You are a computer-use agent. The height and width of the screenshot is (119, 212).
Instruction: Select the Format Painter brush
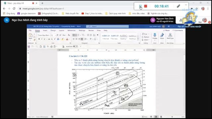[34, 40]
